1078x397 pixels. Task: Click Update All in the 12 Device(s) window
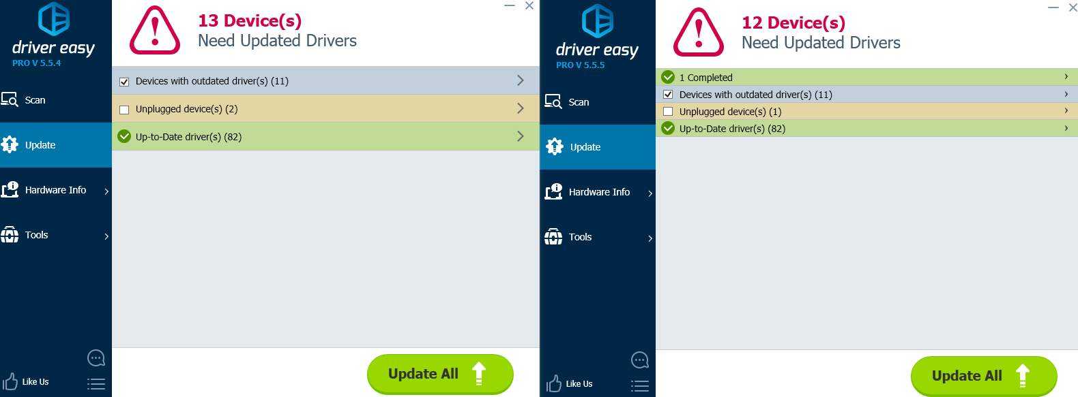(984, 376)
